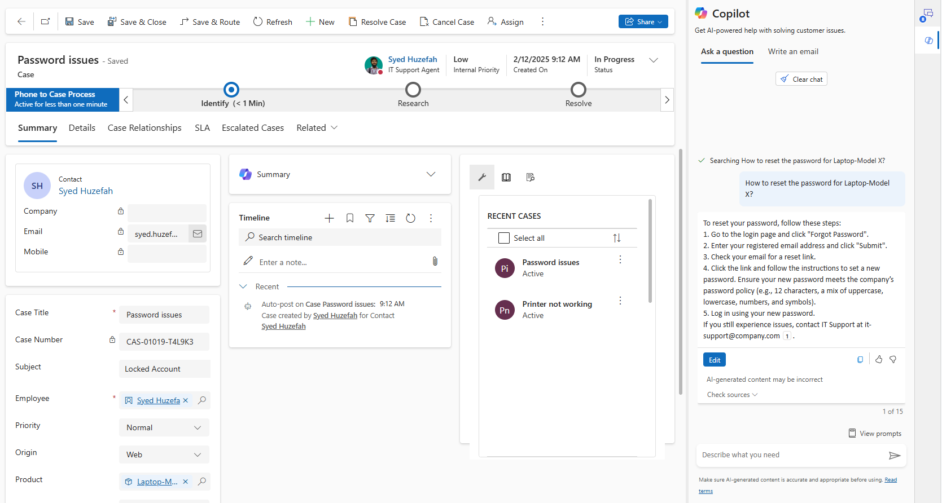Open the Case Relationships tab
This screenshot has height=503, width=942.
144,128
